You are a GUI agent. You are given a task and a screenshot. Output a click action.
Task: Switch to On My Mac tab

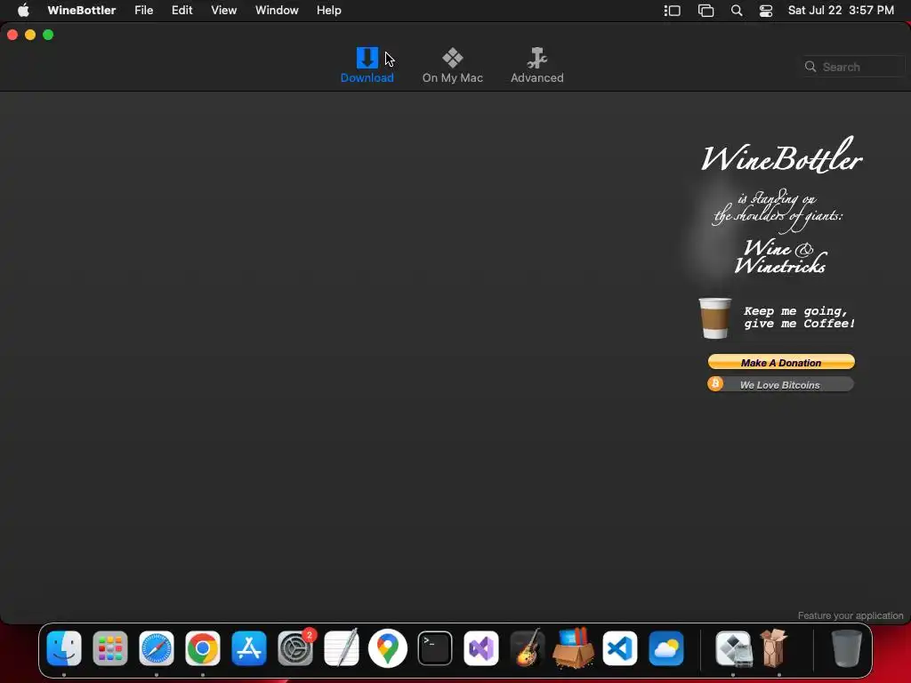tap(452, 66)
